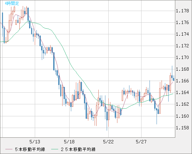Click the 1.170 price axis label

(182, 57)
